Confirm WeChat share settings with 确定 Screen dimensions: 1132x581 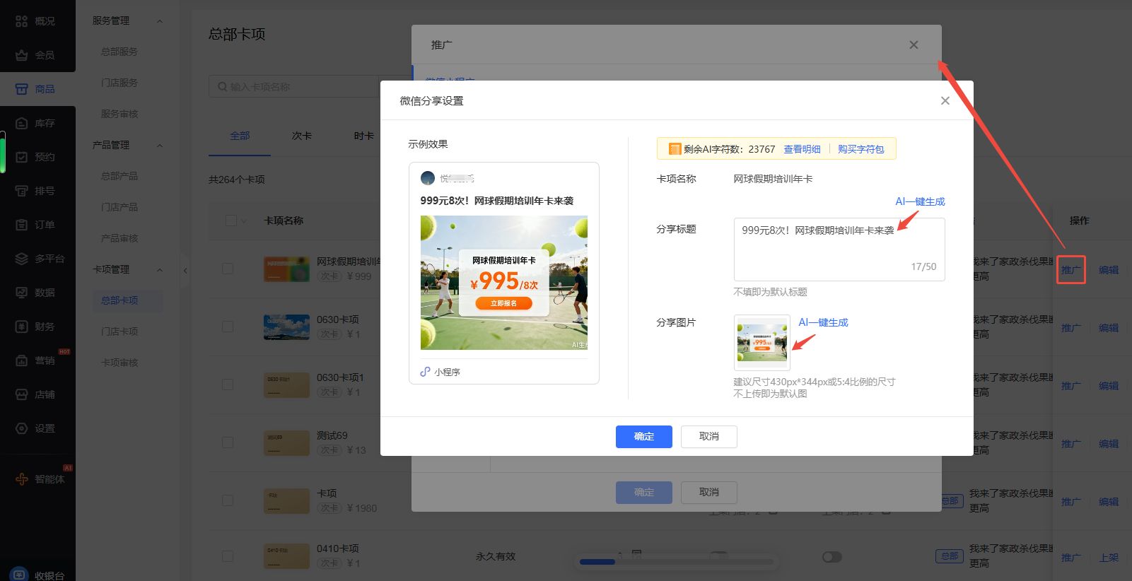click(x=643, y=437)
